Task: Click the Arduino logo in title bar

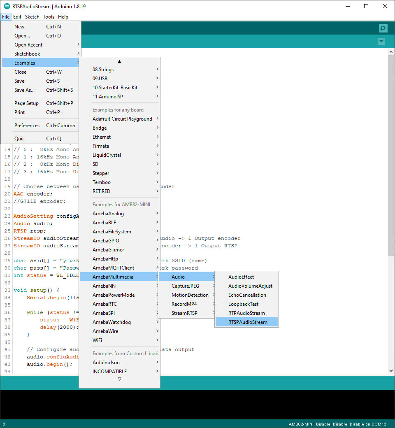Action: click(x=7, y=6)
